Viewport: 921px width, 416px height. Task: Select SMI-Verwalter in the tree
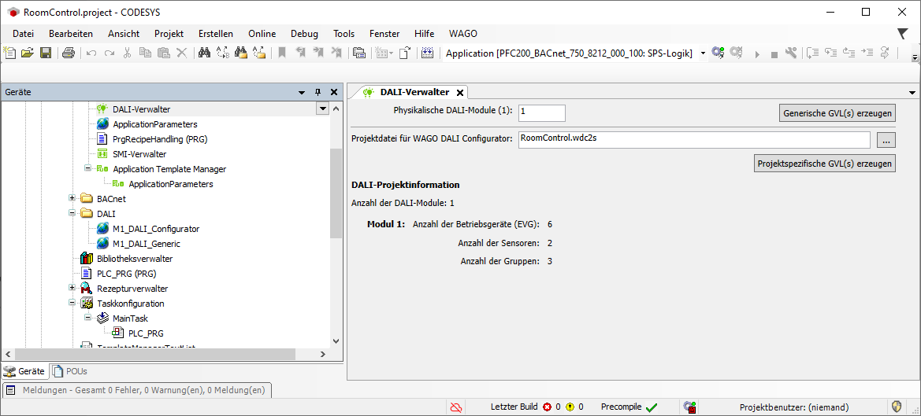[x=139, y=154]
